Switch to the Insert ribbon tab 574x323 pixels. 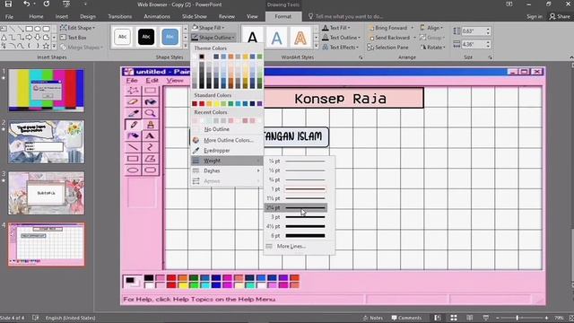coord(62,16)
